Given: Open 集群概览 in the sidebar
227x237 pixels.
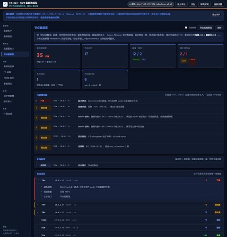Looking at the screenshot, I should click(x=15, y=36).
